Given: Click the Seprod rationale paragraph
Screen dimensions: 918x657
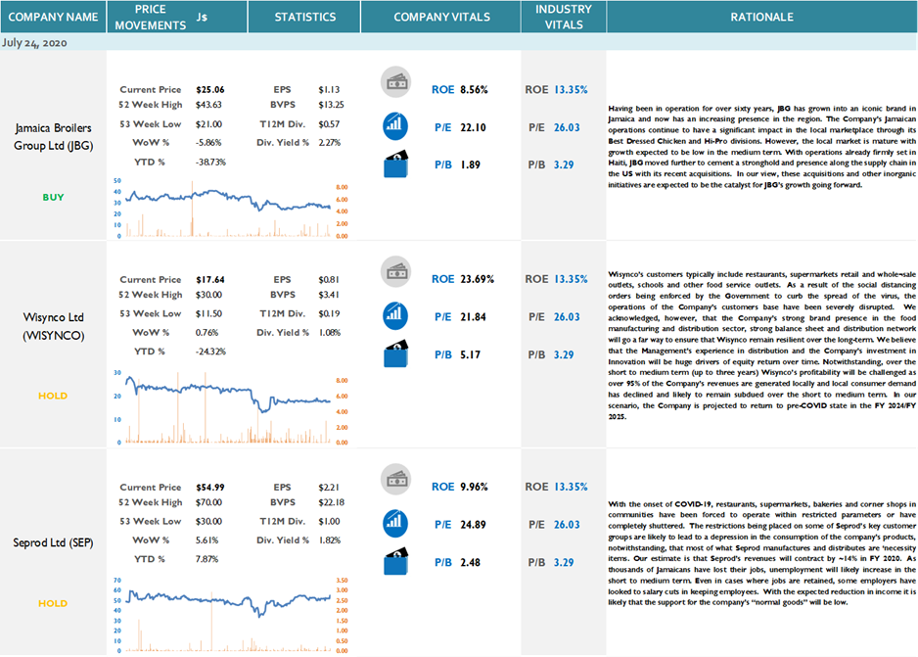Looking at the screenshot, I should tap(761, 553).
